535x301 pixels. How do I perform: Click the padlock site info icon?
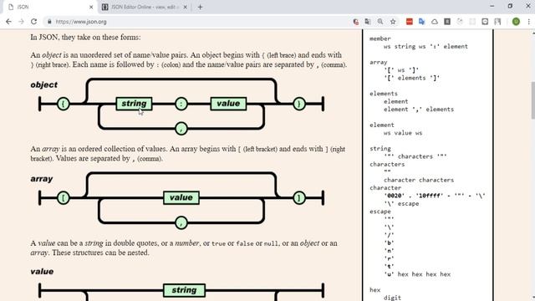[49, 22]
